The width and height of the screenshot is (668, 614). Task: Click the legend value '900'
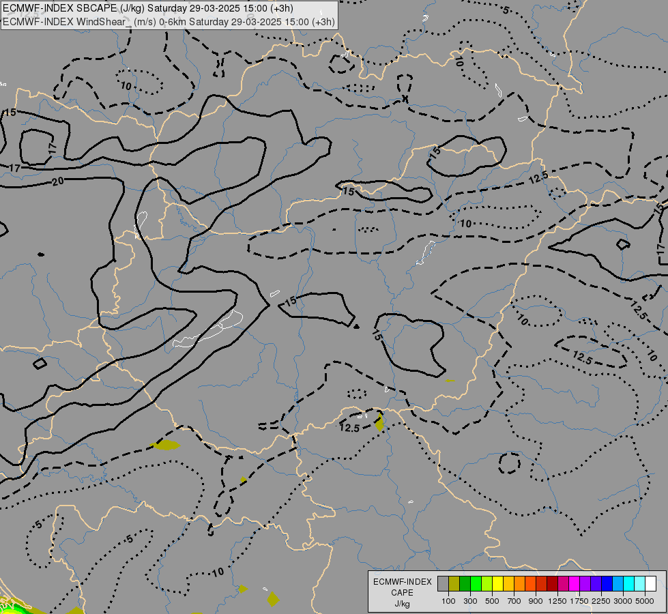(536, 601)
